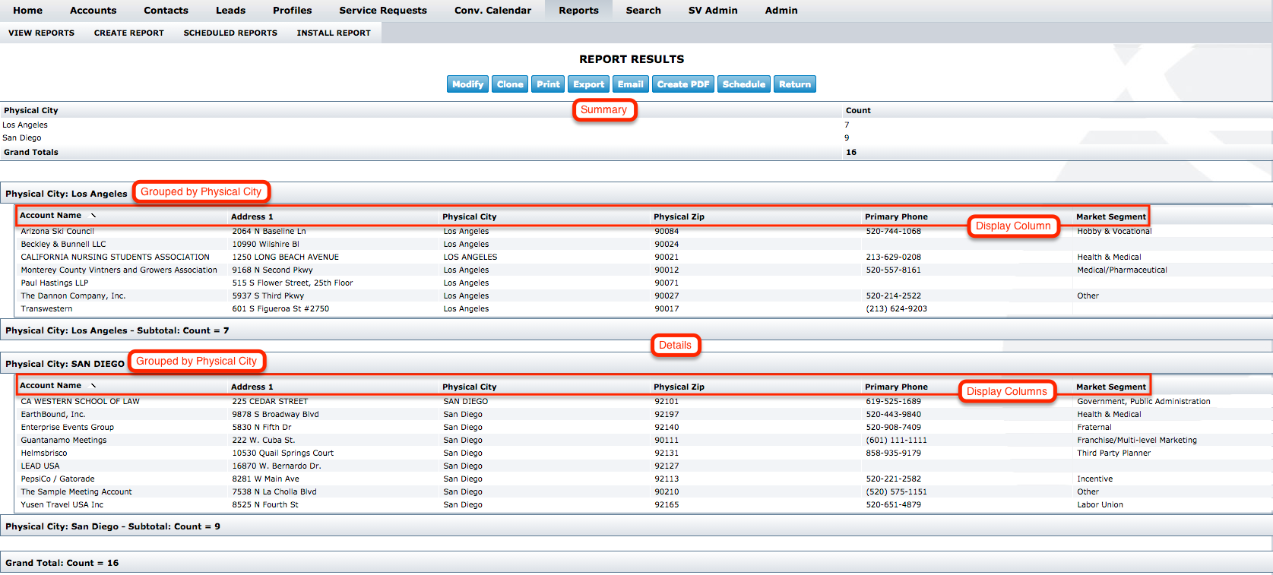
Task: Go to the Contacts menu
Action: (166, 11)
